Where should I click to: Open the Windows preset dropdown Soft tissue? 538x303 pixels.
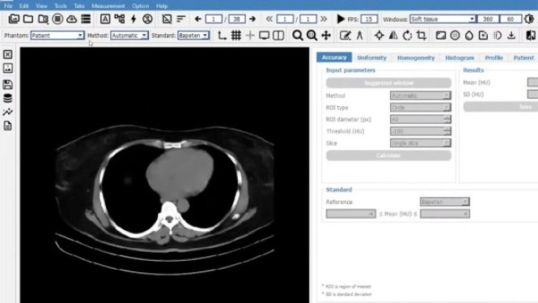[x=443, y=19]
